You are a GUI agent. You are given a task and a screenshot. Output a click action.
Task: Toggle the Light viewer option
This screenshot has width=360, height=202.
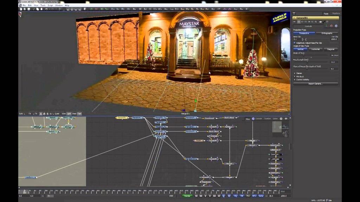(x=69, y=114)
